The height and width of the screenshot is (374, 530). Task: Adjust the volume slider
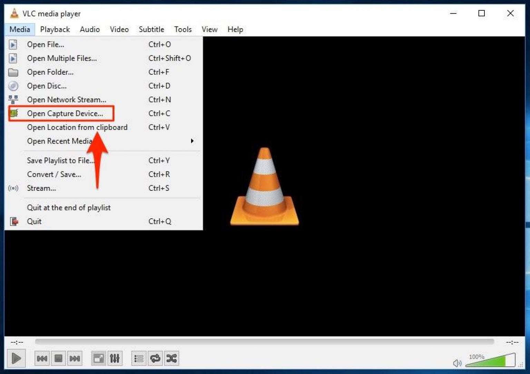pyautogui.click(x=490, y=361)
